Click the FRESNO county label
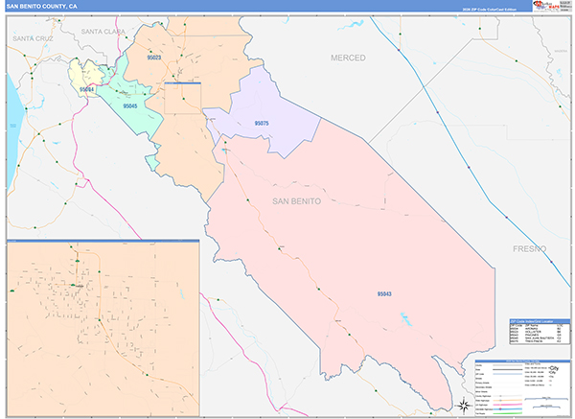The width and height of the screenshot is (575, 419). click(527, 248)
